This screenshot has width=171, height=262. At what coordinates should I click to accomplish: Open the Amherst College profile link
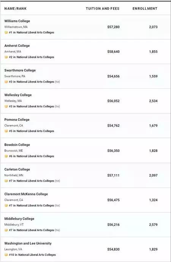[17, 46]
